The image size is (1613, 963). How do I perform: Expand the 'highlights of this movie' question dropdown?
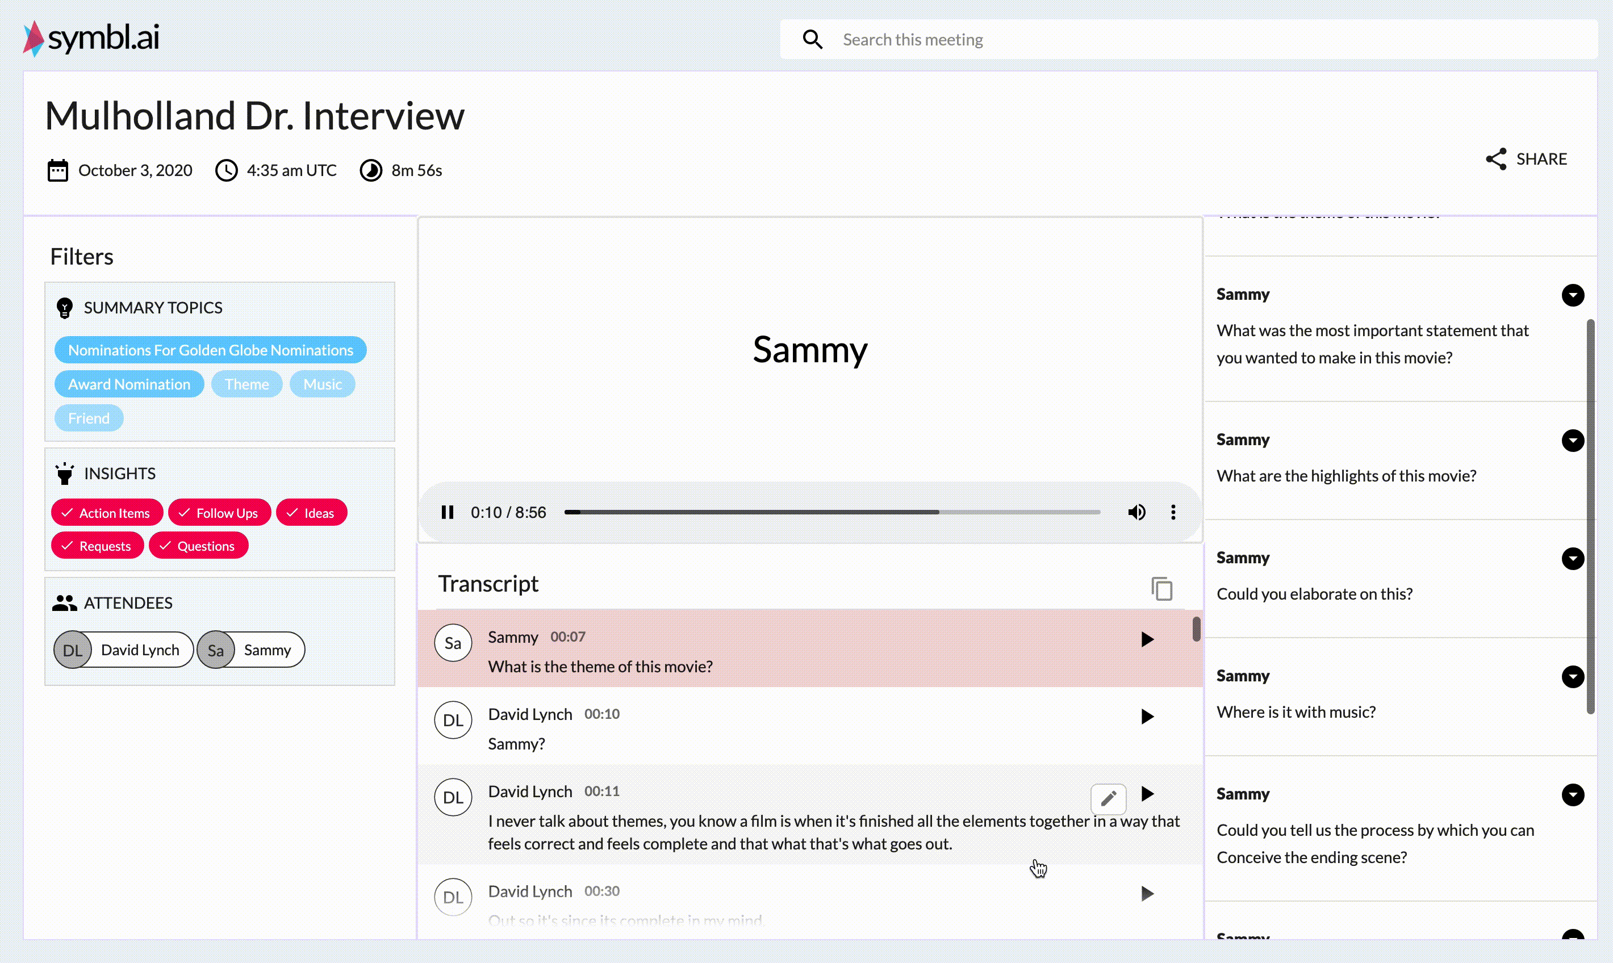tap(1572, 441)
